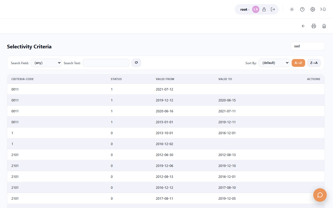Print the page using printer icon

coord(314,26)
